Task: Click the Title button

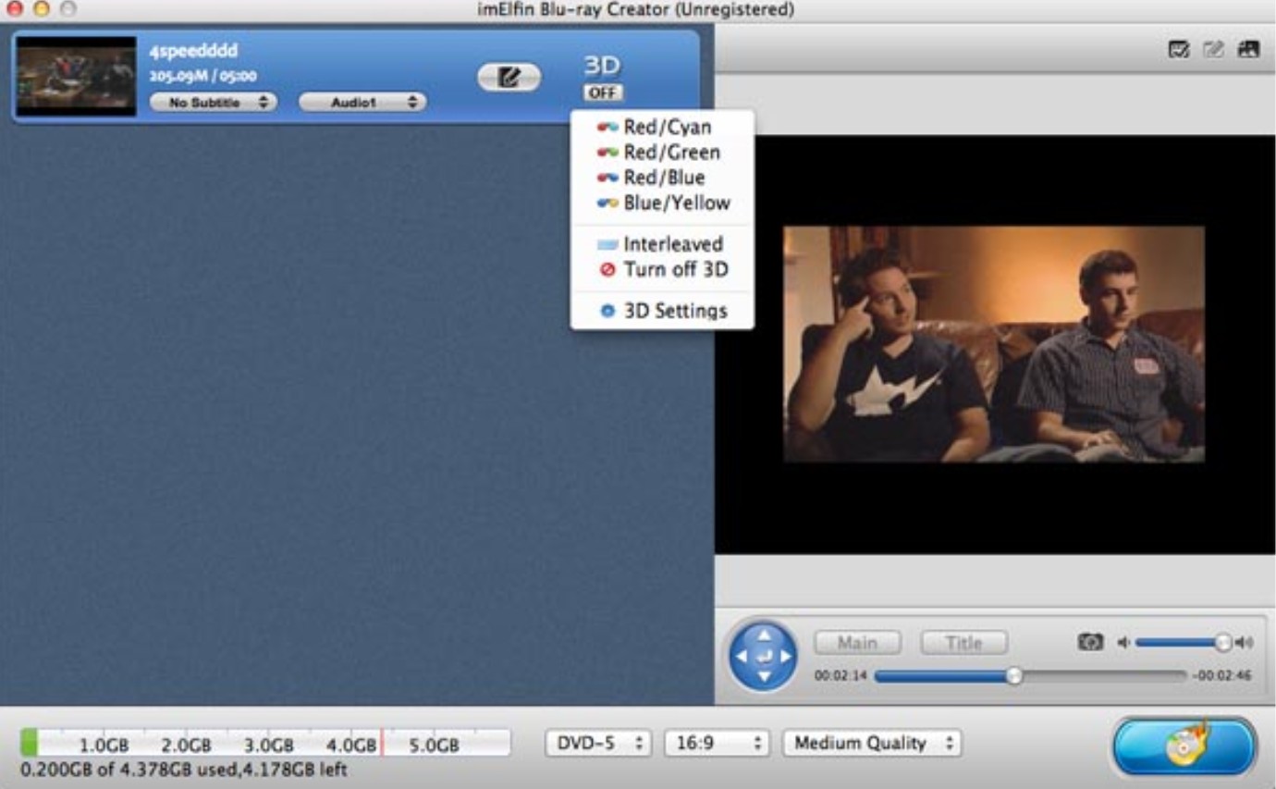Action: tap(963, 642)
